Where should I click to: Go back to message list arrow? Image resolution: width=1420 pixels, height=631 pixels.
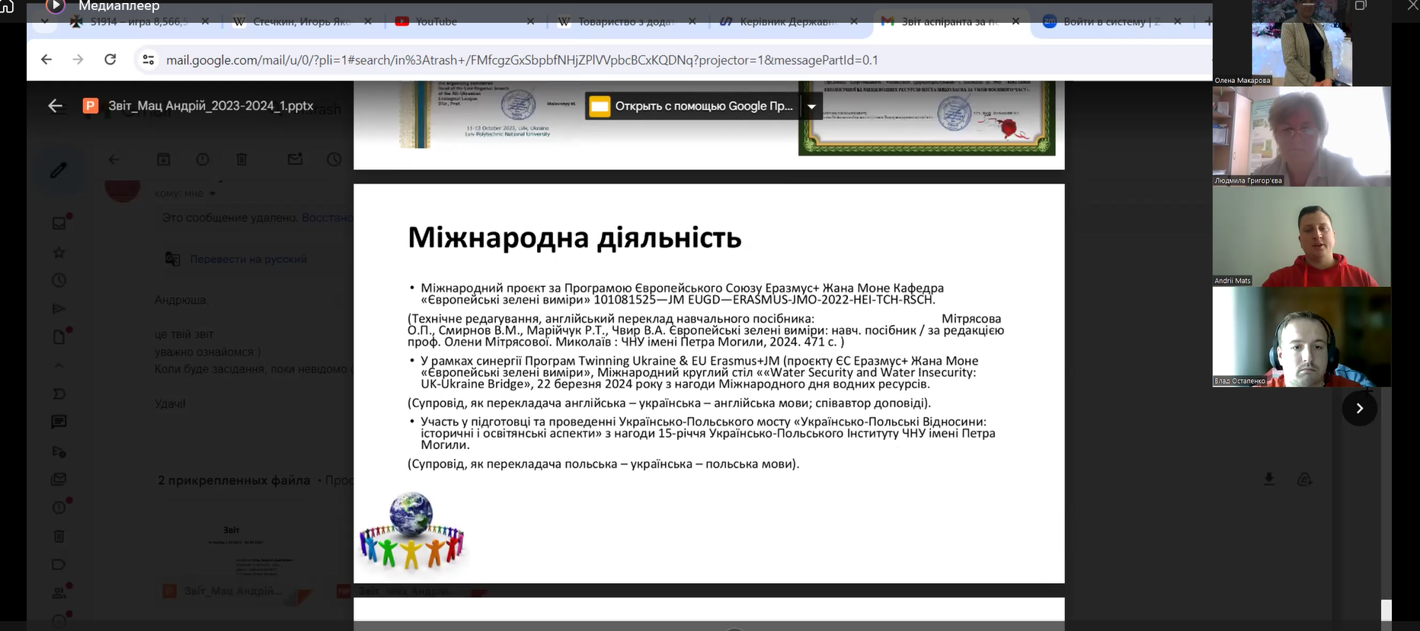pyautogui.click(x=114, y=159)
